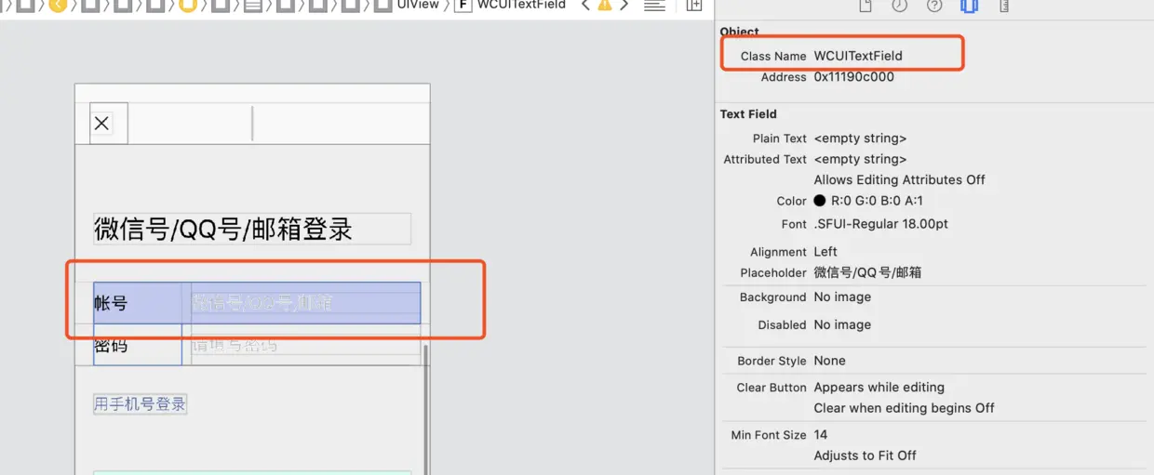Click Clear when editing begins Off

click(904, 408)
